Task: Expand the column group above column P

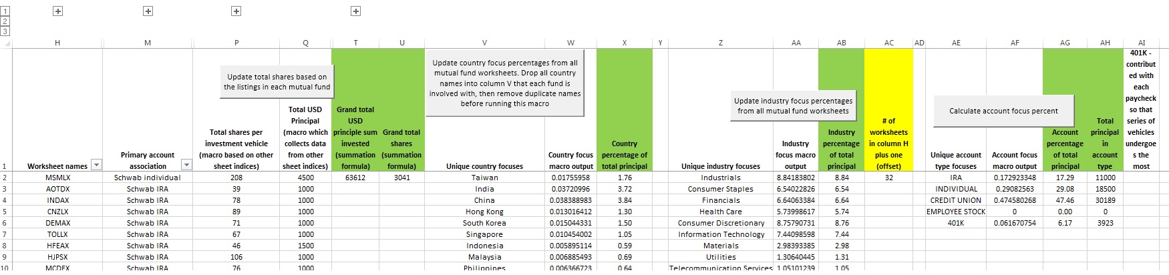Action: [236, 11]
